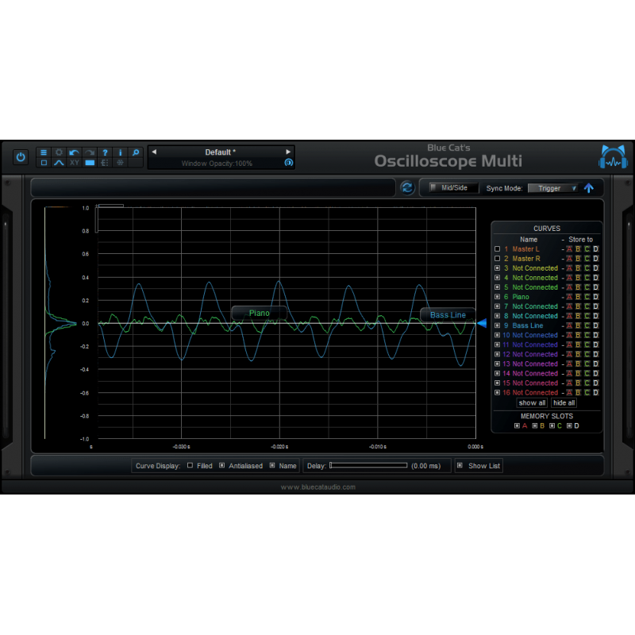Store the Piano curve to memory slot A
635x635 pixels.
point(568,297)
